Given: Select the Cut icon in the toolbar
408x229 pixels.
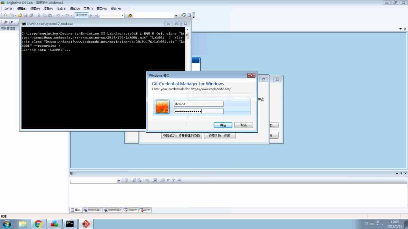Looking at the screenshot, I should pos(39,15).
